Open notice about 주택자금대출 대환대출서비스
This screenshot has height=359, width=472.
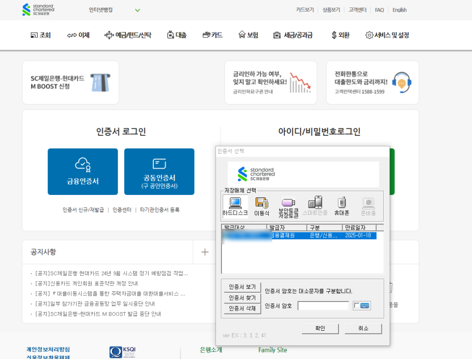tap(110, 293)
